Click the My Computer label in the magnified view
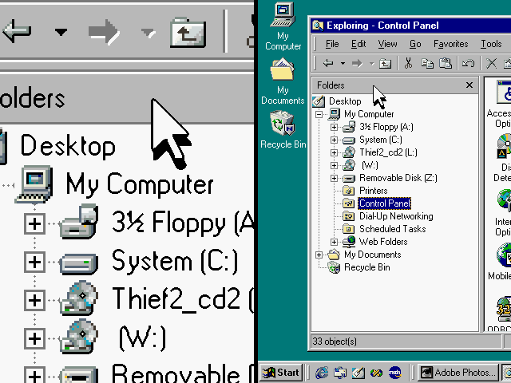 140,184
